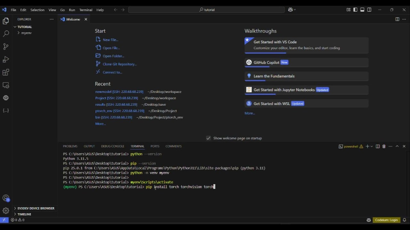410x230 pixels.
Task: Open the Edit menu
Action: click(x=23, y=10)
